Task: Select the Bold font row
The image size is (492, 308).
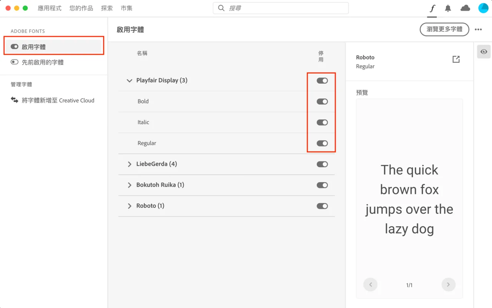Action: point(226,102)
